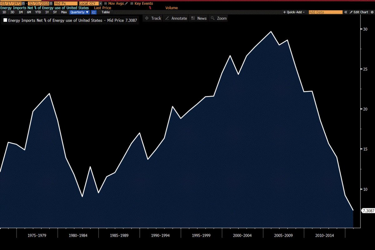The image size is (375, 250).
Task: Click the Volume column header
Action: pos(172,8)
